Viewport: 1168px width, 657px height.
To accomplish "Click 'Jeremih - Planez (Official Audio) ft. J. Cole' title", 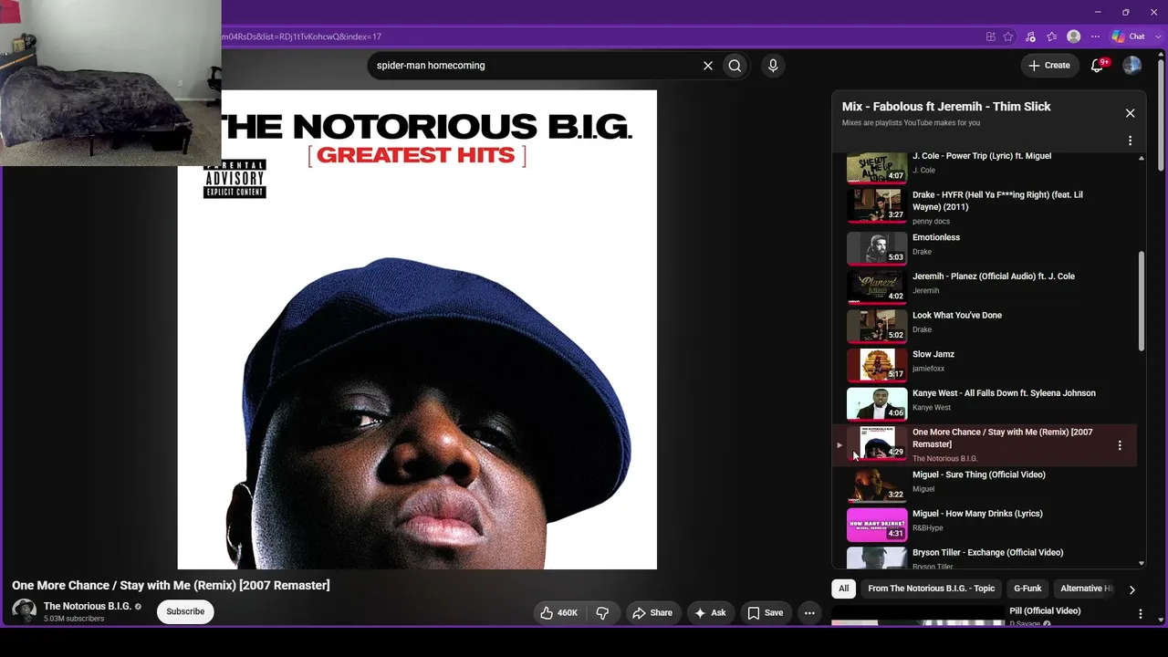I will [x=994, y=276].
